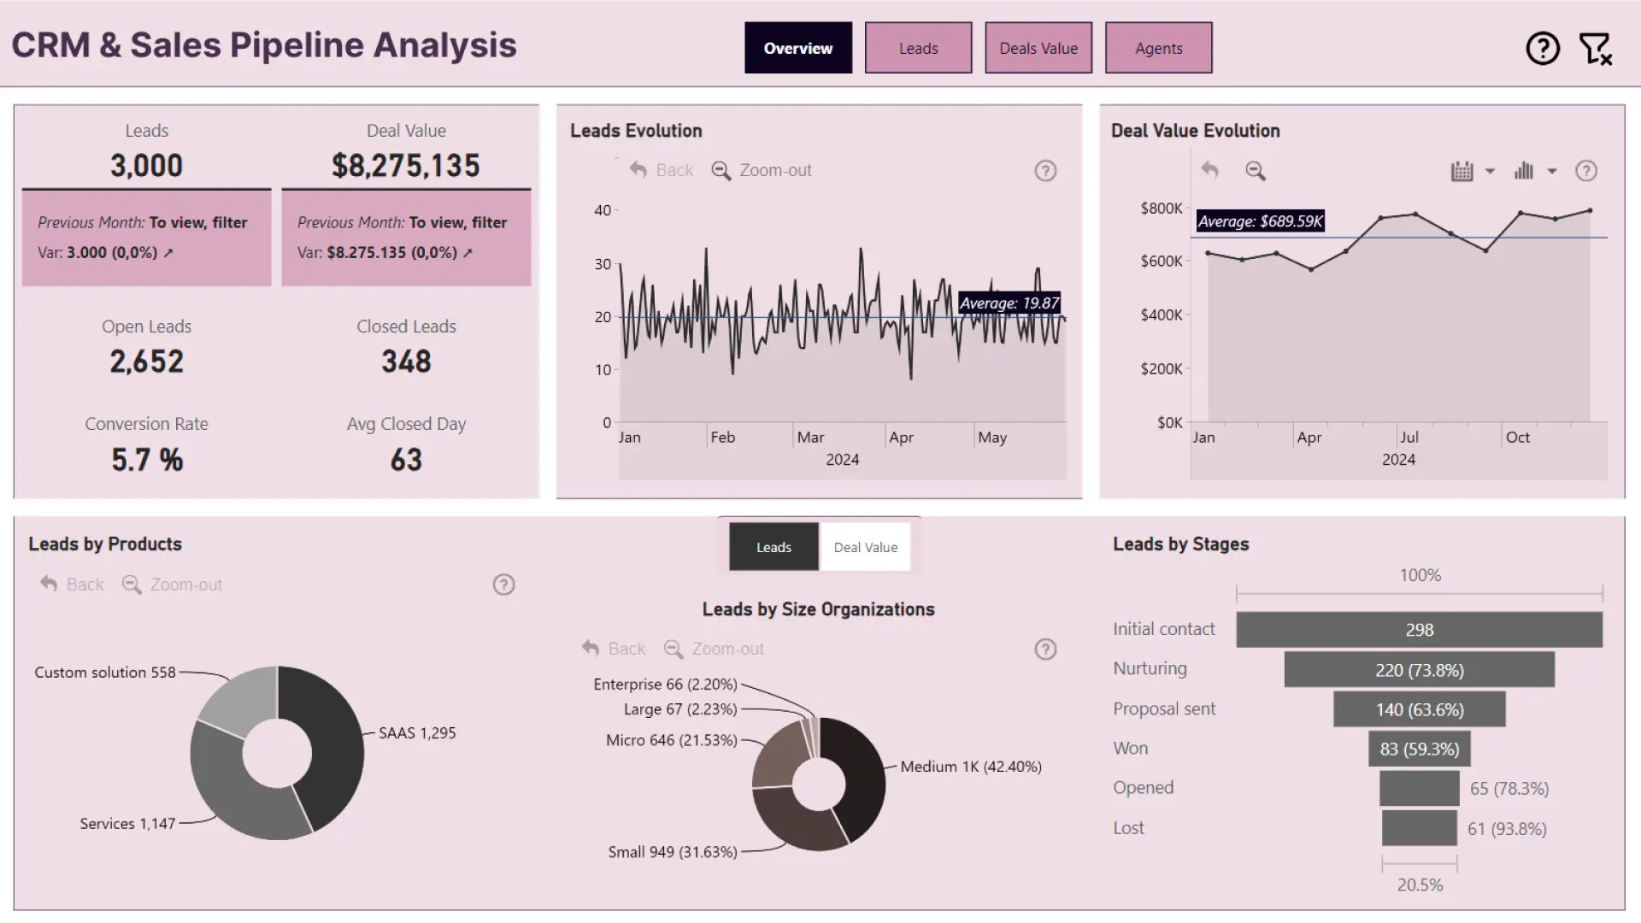The width and height of the screenshot is (1641, 923).
Task: Select Won funnel bar 83 (59.3%)
Action: point(1420,749)
